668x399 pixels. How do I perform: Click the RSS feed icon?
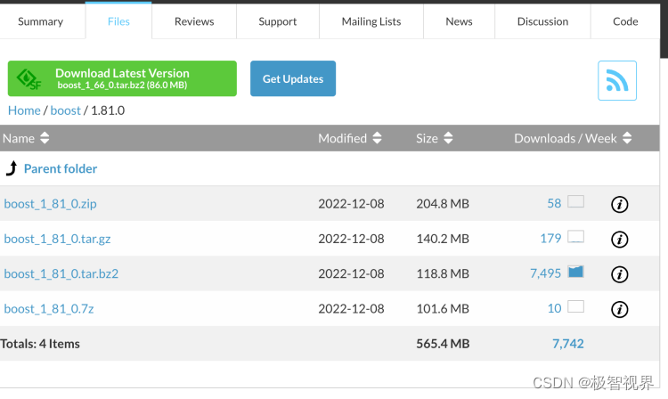pyautogui.click(x=617, y=80)
